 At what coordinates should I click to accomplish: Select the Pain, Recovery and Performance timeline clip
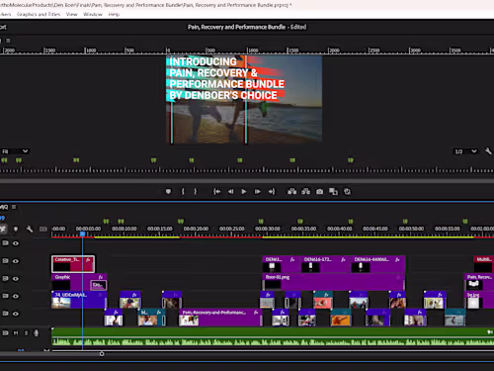tap(220, 318)
